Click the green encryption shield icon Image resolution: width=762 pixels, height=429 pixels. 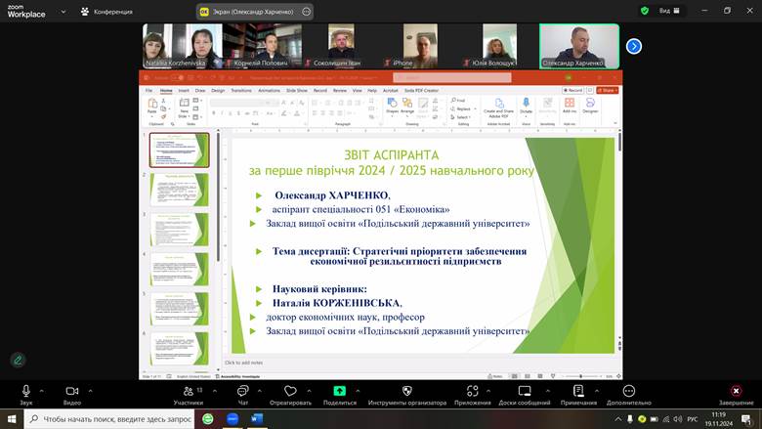(644, 11)
